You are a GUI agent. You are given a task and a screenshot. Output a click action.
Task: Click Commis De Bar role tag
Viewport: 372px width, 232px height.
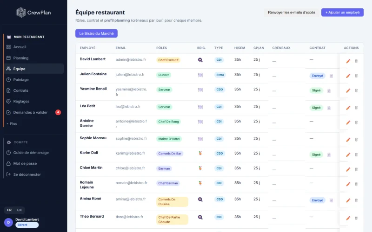pos(170,154)
